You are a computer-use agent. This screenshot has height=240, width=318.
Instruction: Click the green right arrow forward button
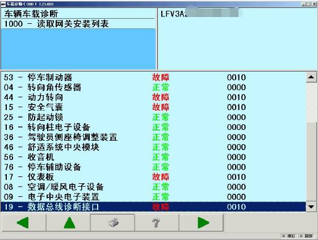tap(202, 222)
